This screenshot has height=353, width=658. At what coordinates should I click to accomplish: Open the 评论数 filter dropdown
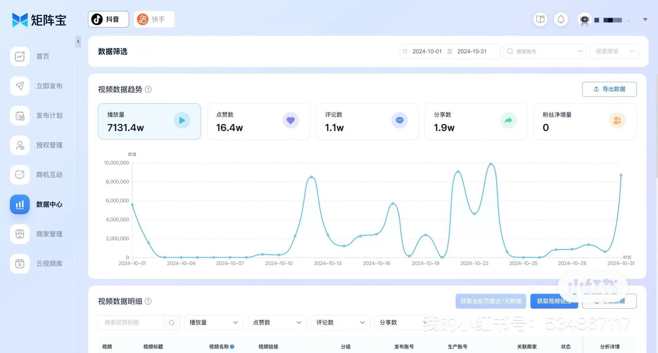point(340,323)
